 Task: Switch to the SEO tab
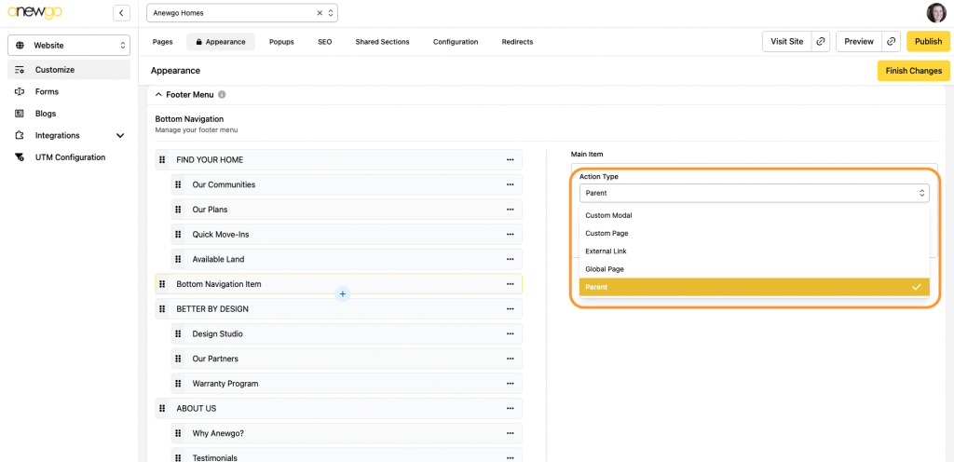coord(324,42)
